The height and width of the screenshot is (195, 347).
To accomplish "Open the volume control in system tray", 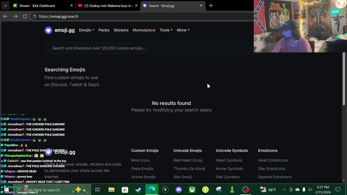I will pyautogui.click(x=310, y=190).
